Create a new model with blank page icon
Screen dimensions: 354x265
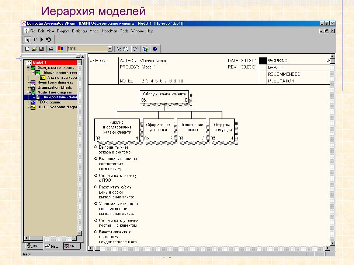[x=27, y=49]
